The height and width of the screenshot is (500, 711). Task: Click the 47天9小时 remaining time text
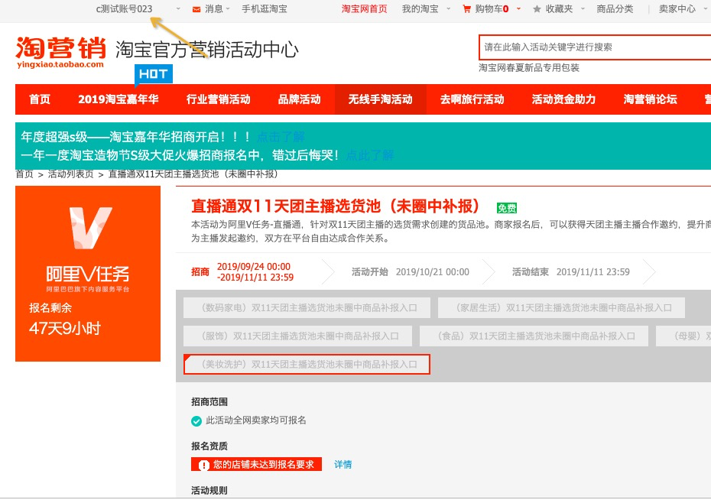pyautogui.click(x=65, y=328)
